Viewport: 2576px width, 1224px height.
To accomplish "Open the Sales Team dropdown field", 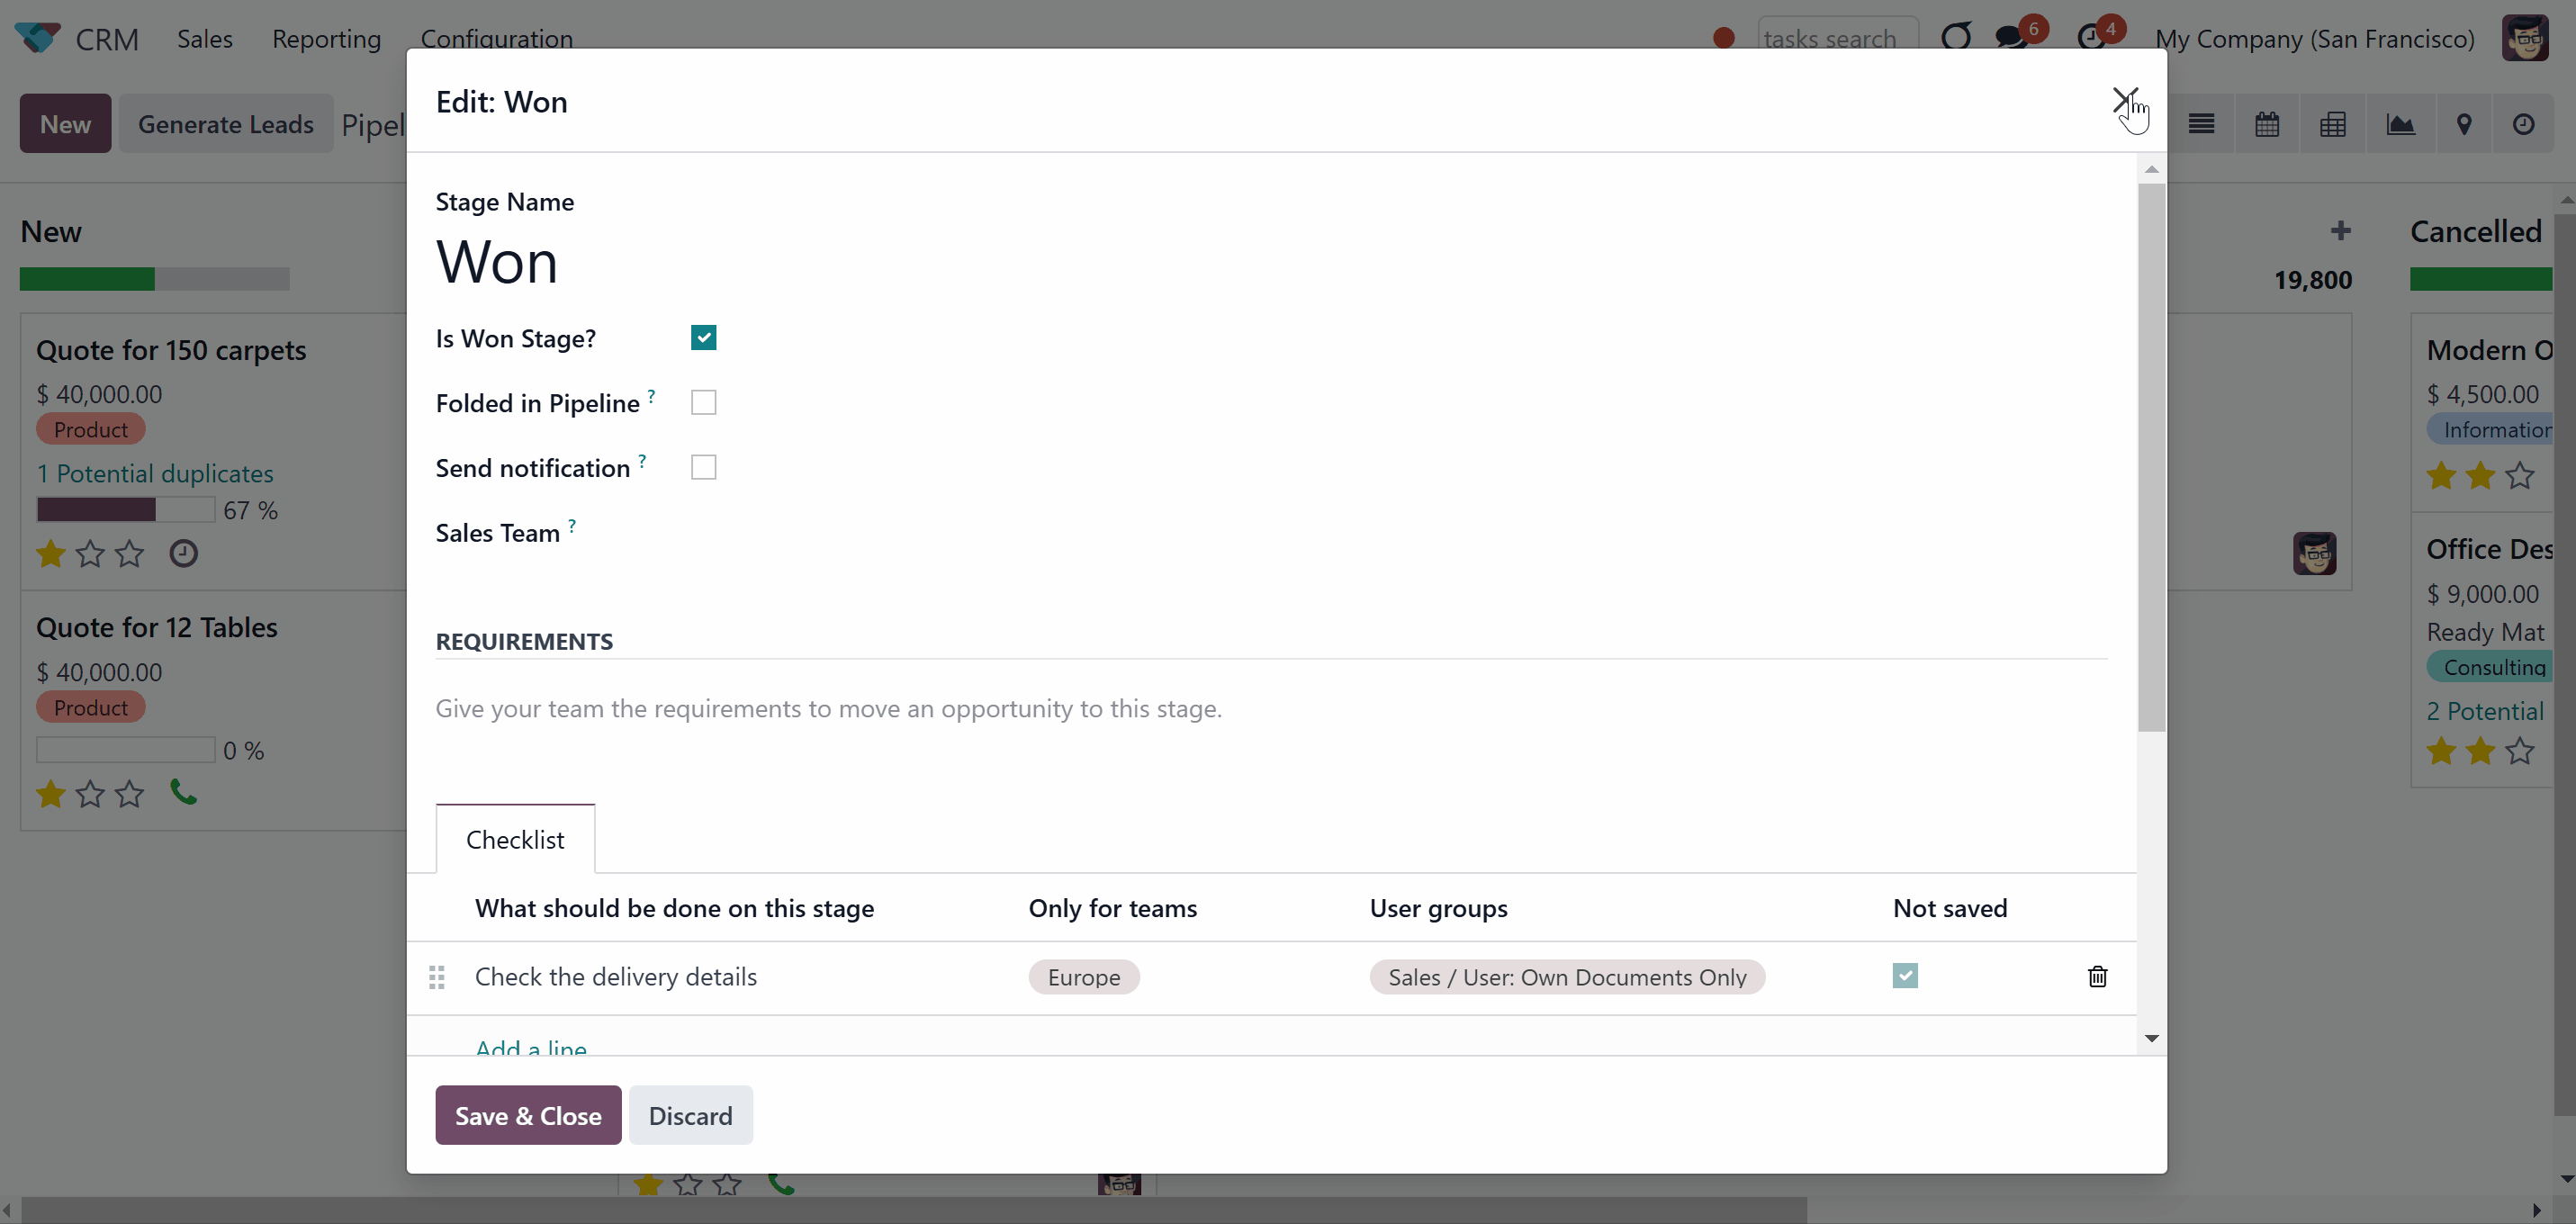I will (x=1398, y=533).
